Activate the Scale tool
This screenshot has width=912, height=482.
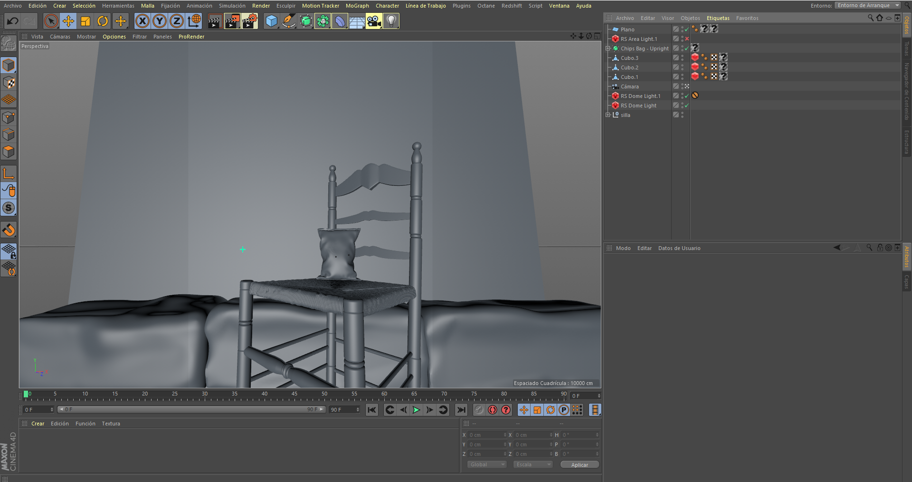point(85,21)
